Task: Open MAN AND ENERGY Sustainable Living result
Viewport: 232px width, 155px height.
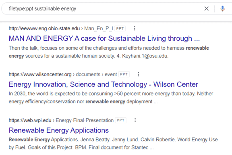Action: click(104, 38)
